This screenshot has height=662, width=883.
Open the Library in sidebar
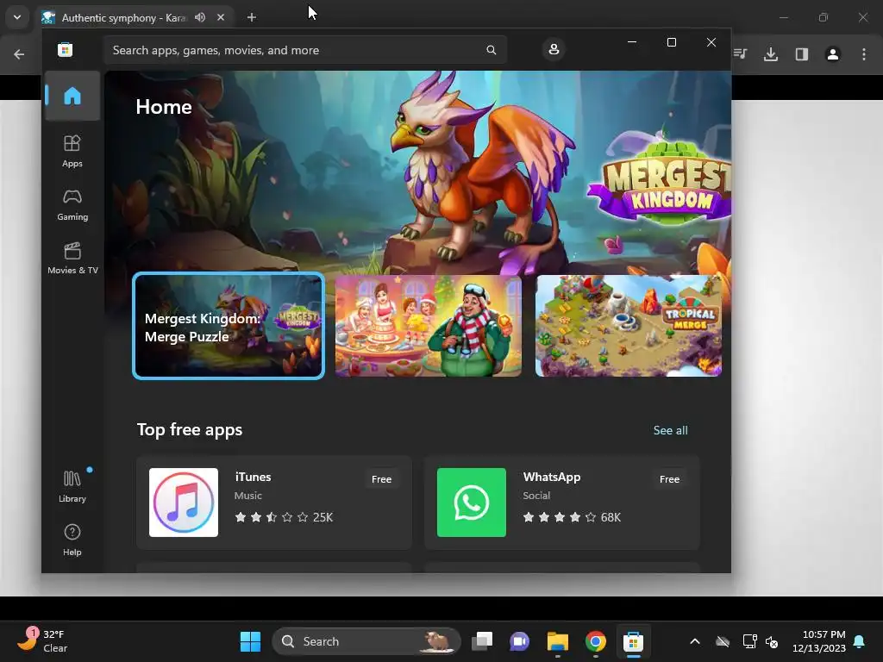(x=72, y=486)
